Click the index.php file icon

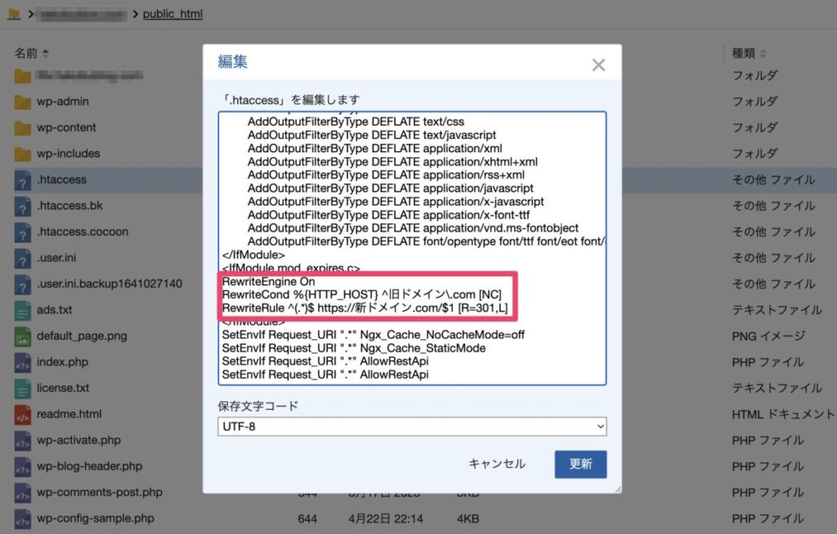[22, 362]
